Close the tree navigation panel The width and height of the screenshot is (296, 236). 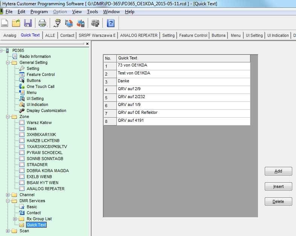[87, 44]
